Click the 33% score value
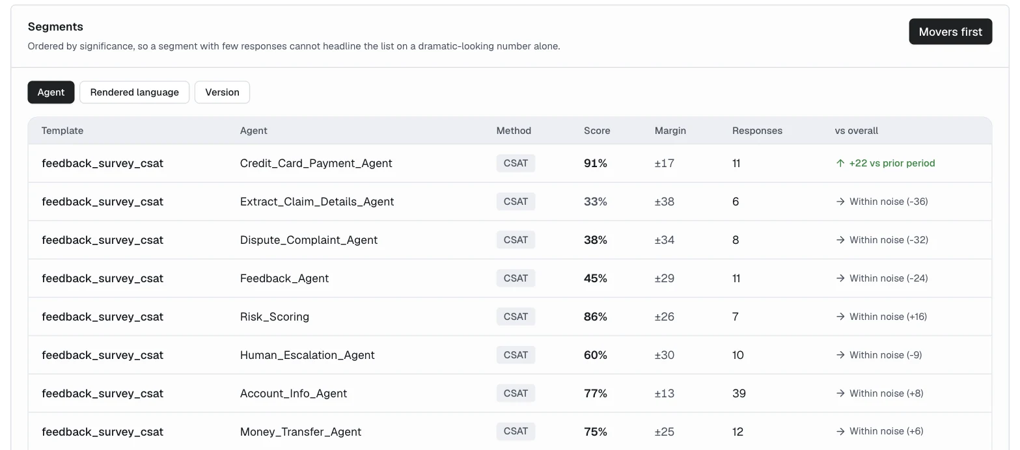The height and width of the screenshot is (450, 1020). pos(596,202)
